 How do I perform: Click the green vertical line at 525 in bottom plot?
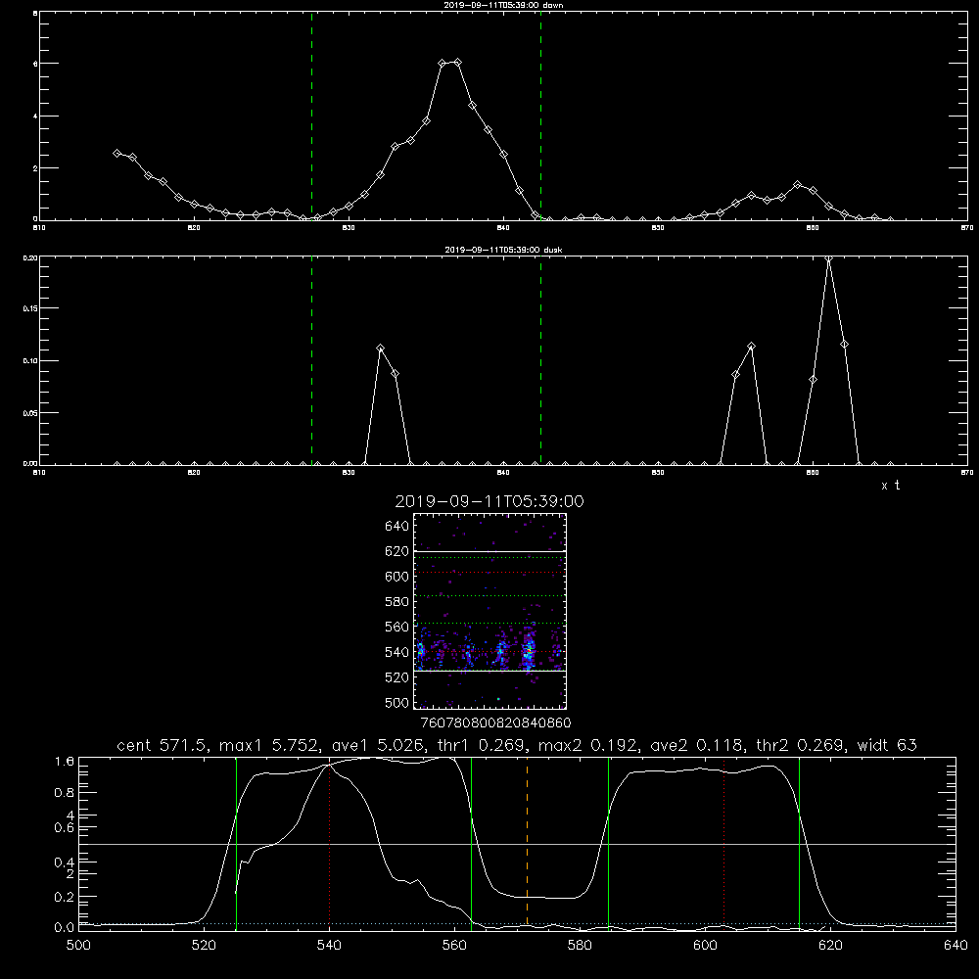pyautogui.click(x=236, y=843)
